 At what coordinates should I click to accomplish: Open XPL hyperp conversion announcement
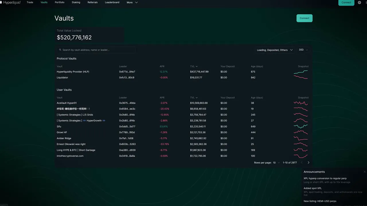(325, 178)
